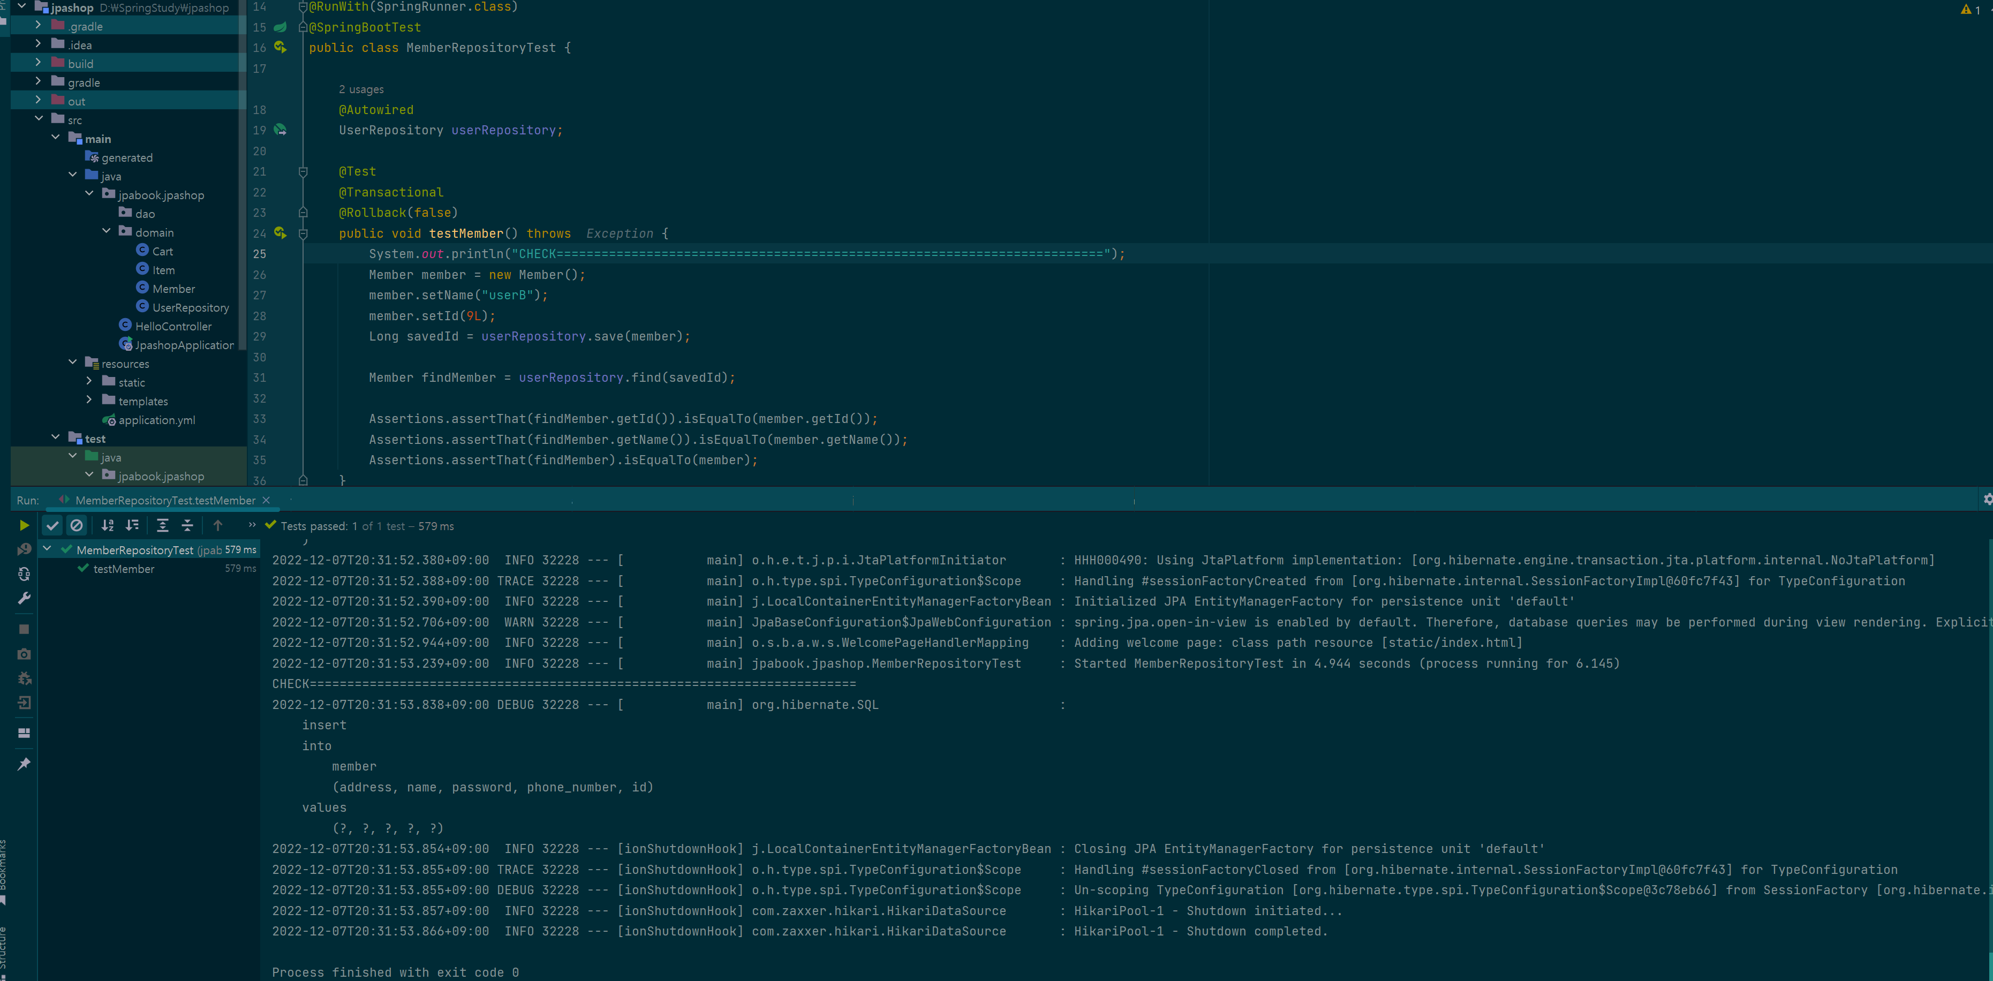Viewport: 1993px width, 981px height.
Task: Toggle the show ignored tests button
Action: click(x=77, y=526)
